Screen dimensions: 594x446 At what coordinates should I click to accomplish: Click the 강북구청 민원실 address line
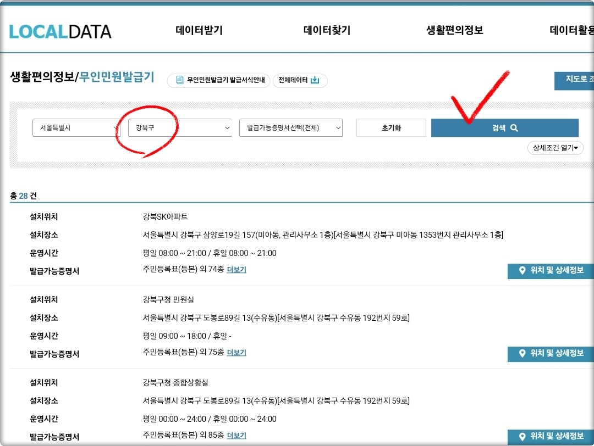(276, 318)
